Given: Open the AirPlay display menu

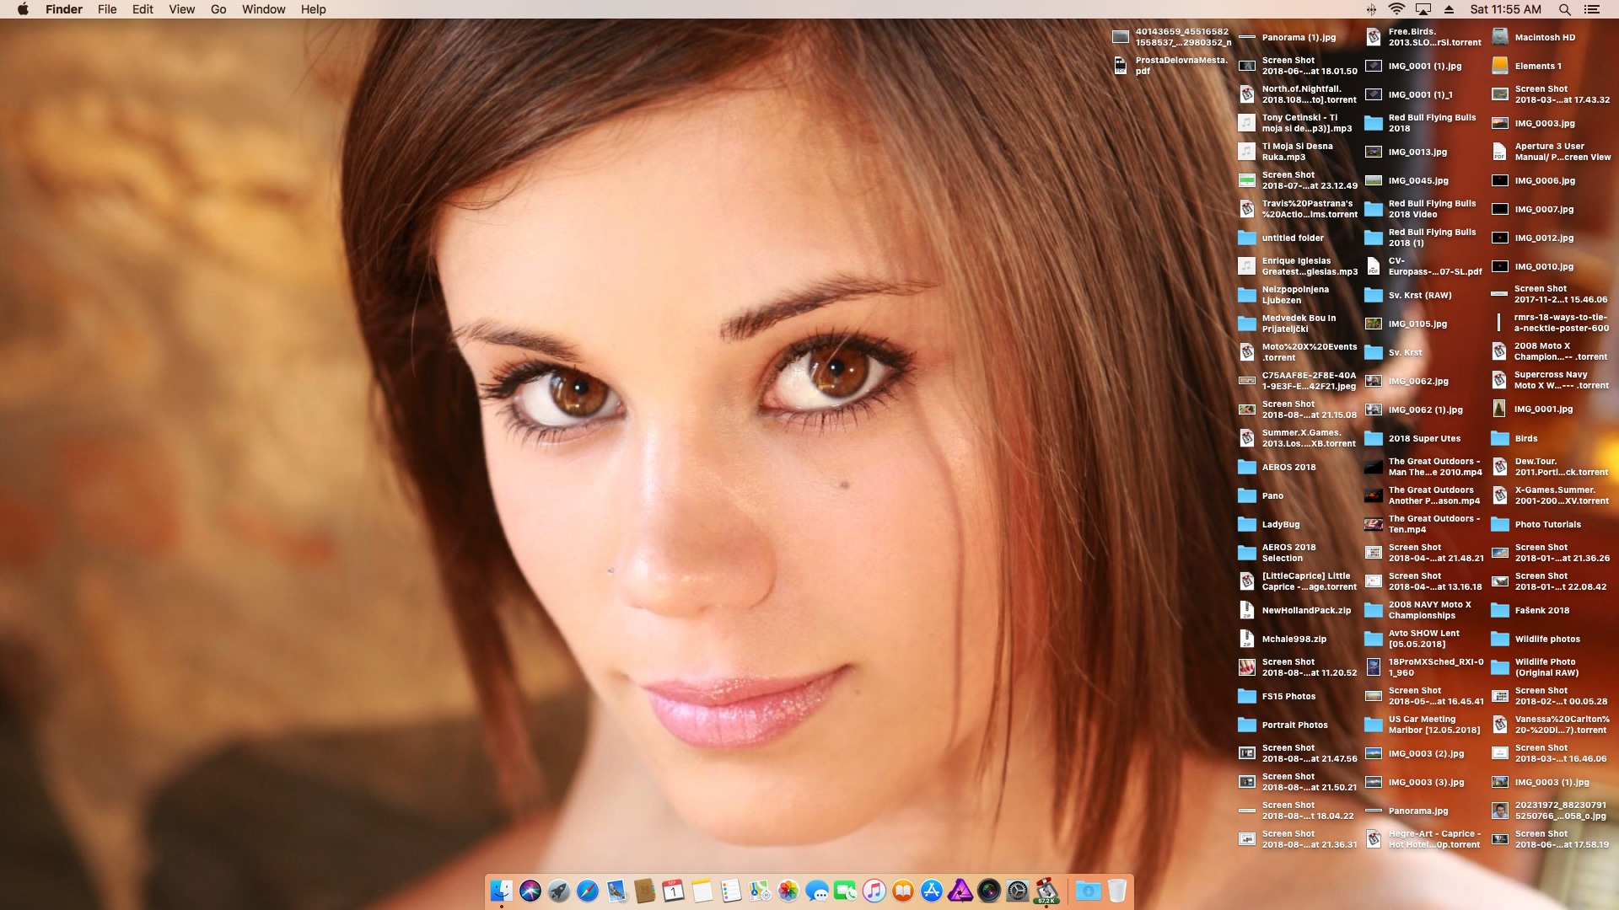Looking at the screenshot, I should [1423, 9].
